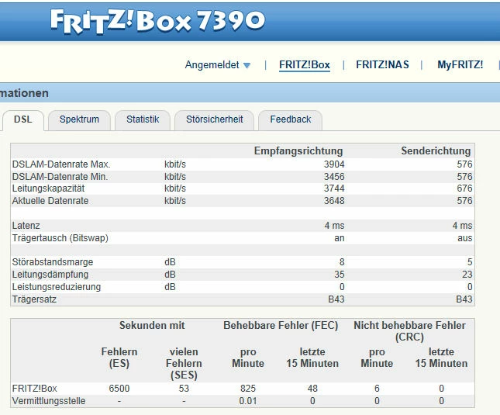Viewport: 500px width, 415px height.
Task: Select the Leistungsreduzierung label
Action: (57, 287)
